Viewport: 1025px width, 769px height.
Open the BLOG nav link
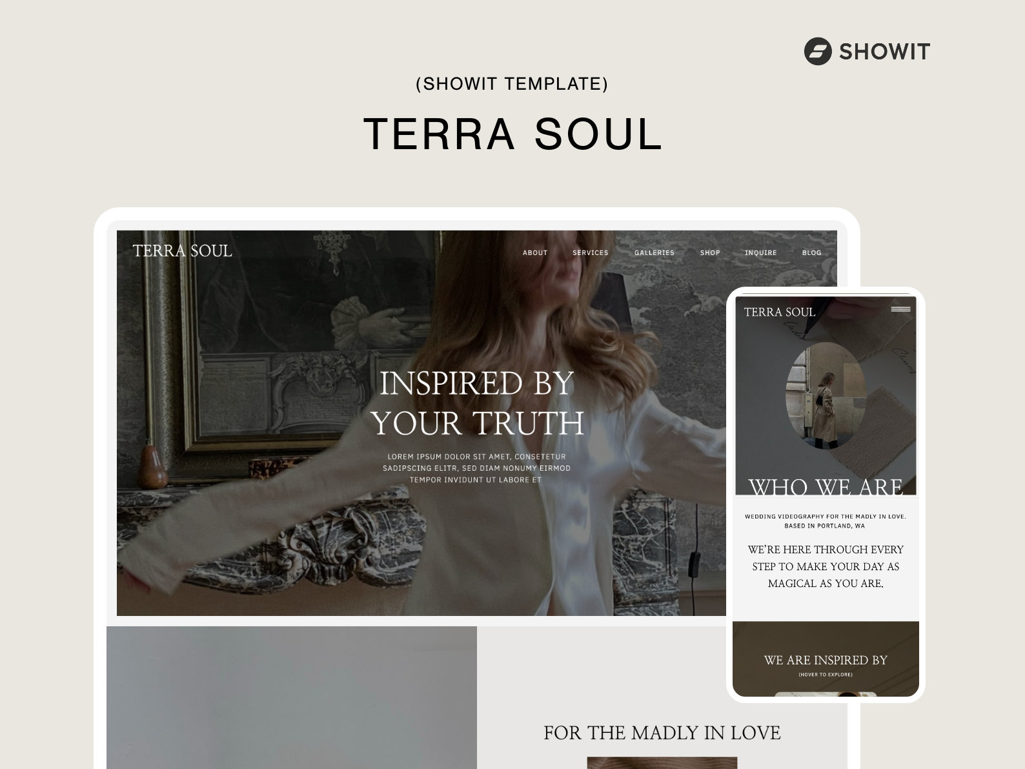point(812,252)
